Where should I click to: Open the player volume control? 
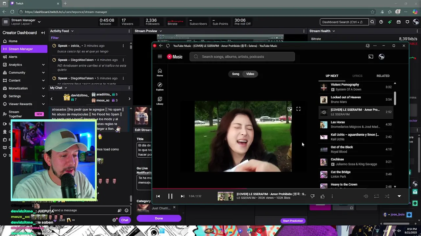[x=366, y=196]
